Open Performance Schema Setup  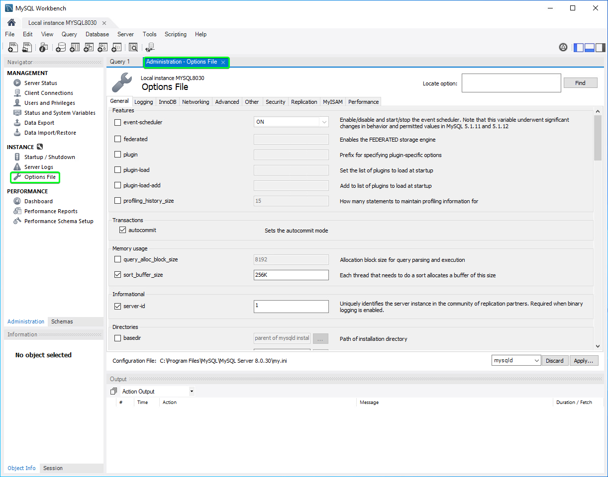coord(59,221)
